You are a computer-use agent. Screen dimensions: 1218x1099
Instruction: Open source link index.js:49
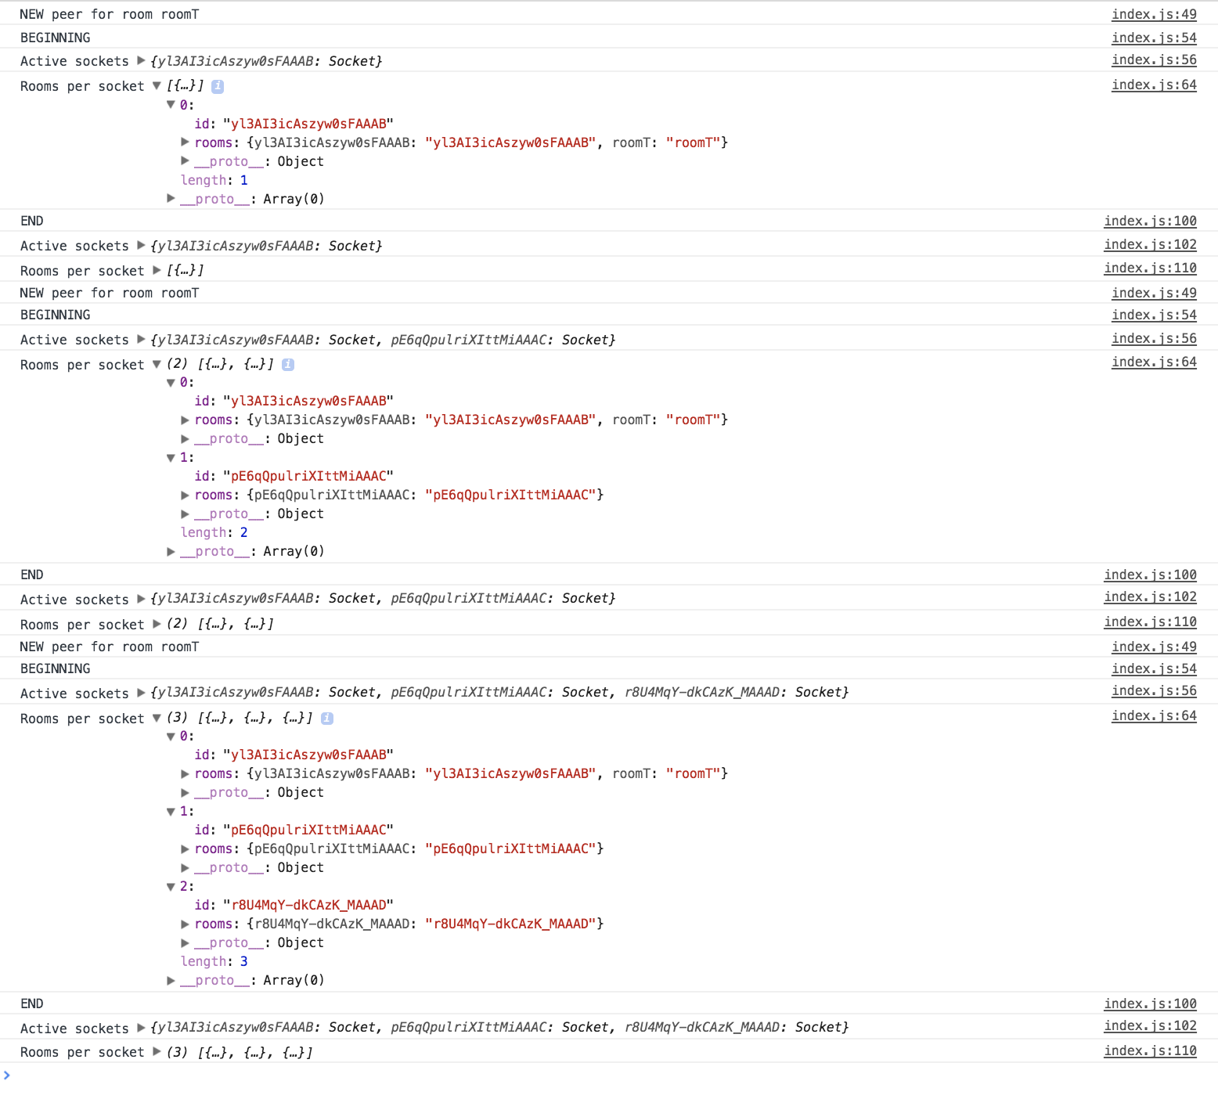click(x=1153, y=14)
